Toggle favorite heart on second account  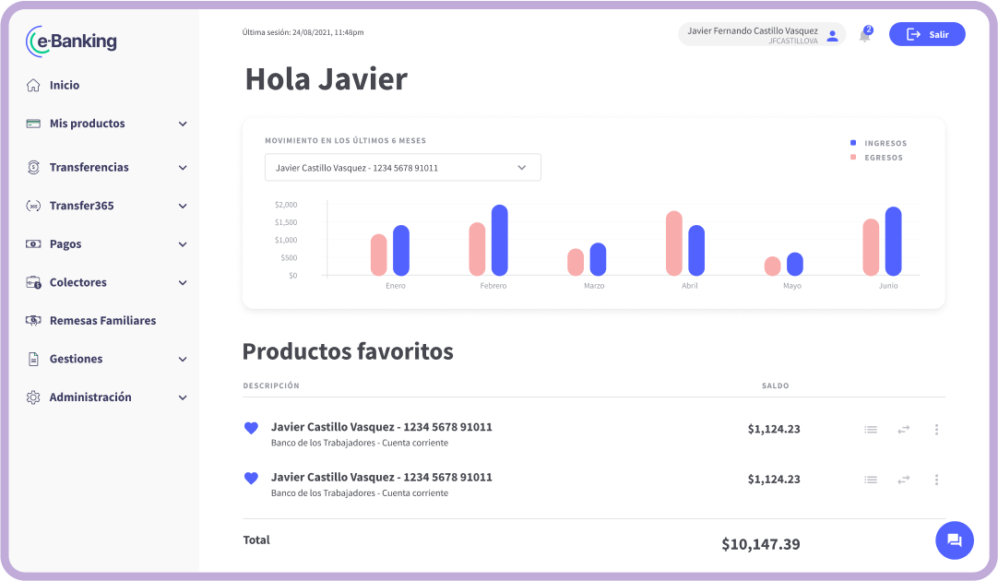(251, 479)
